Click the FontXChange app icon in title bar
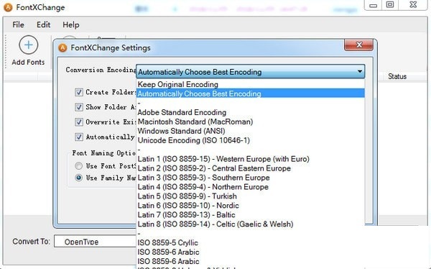 (8, 7)
